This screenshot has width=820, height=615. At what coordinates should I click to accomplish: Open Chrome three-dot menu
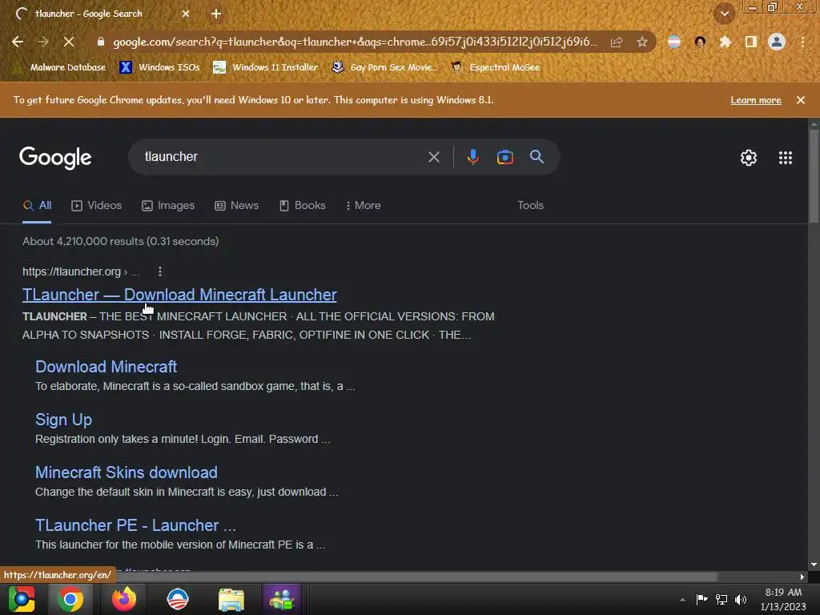click(802, 42)
